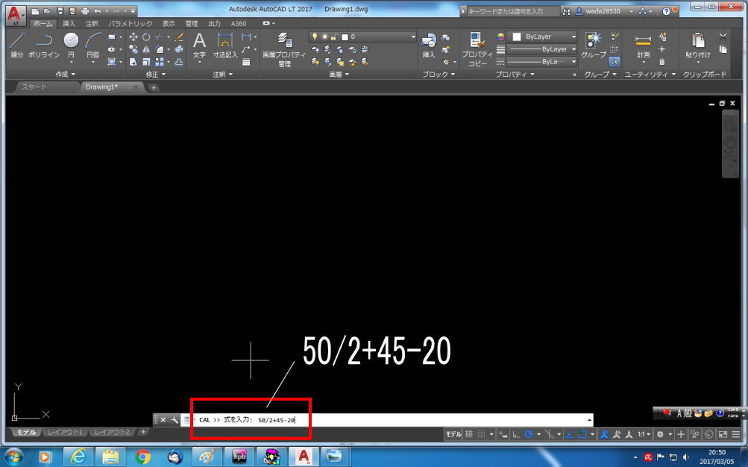Viewport: 748px width, 467px height.
Task: Expand the 修正 panel dropdown
Action: pos(156,74)
